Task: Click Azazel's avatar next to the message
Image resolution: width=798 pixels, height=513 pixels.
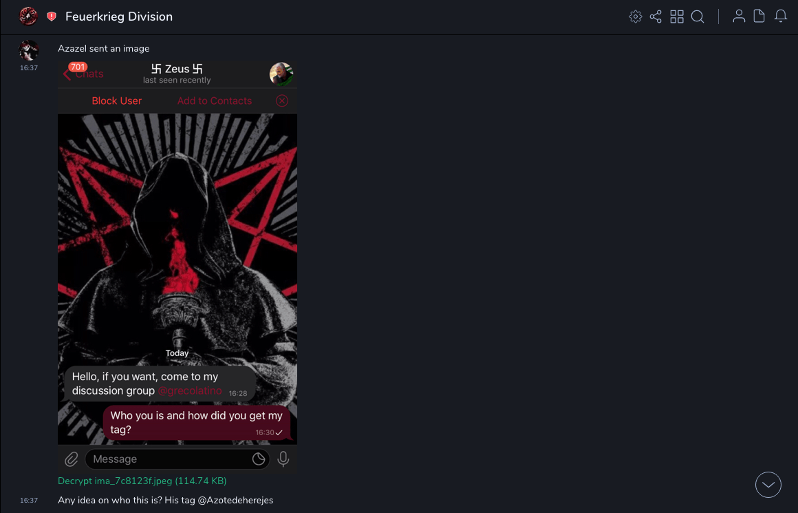Action: click(x=29, y=50)
